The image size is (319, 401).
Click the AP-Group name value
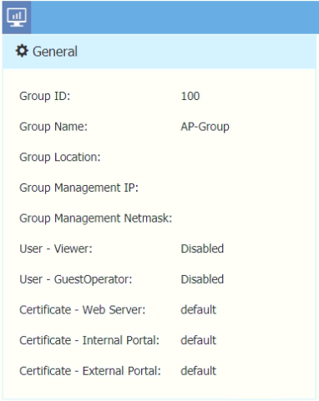205,127
